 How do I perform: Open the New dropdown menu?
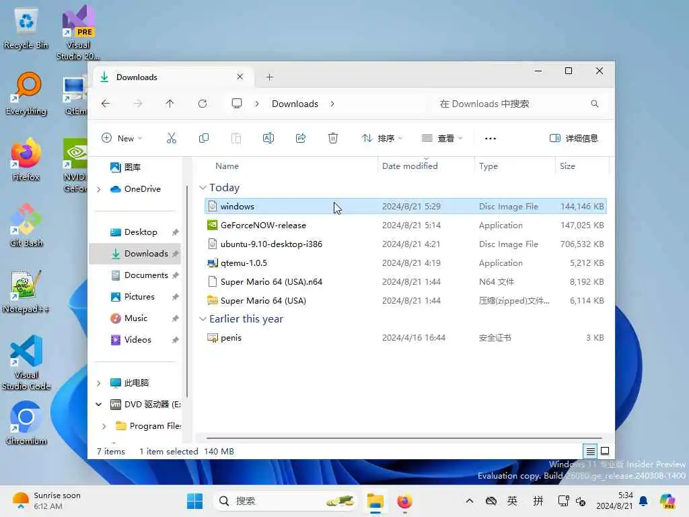point(122,139)
